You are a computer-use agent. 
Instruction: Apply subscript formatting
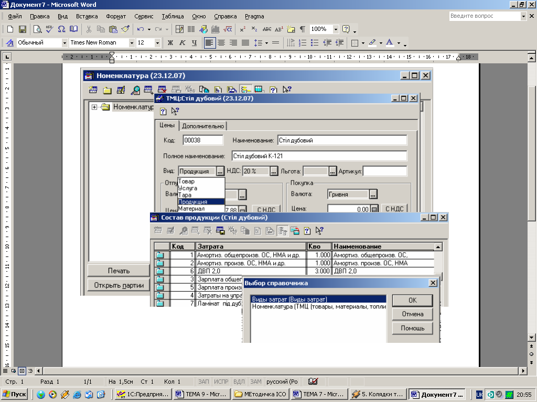point(254,29)
